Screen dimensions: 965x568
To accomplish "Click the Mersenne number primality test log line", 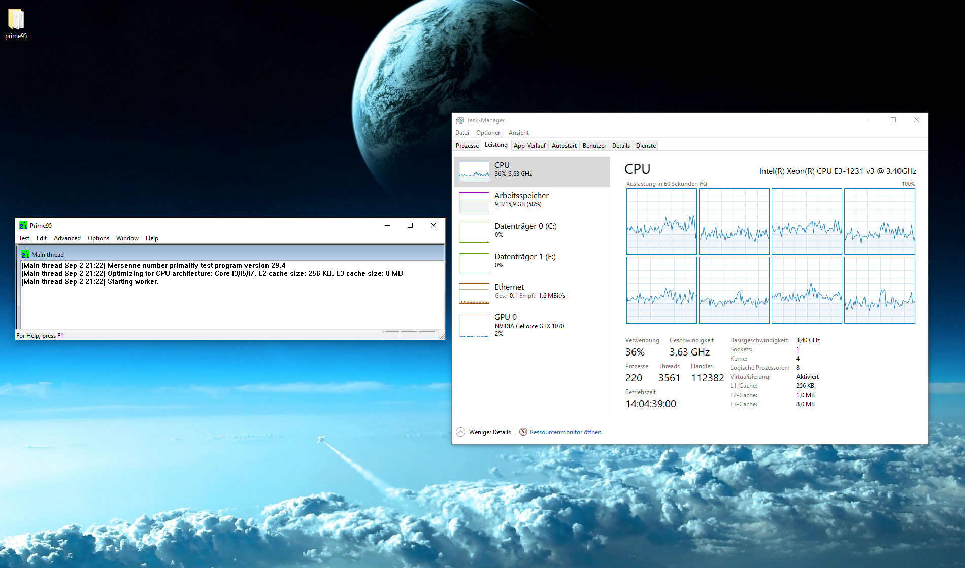I will [153, 266].
